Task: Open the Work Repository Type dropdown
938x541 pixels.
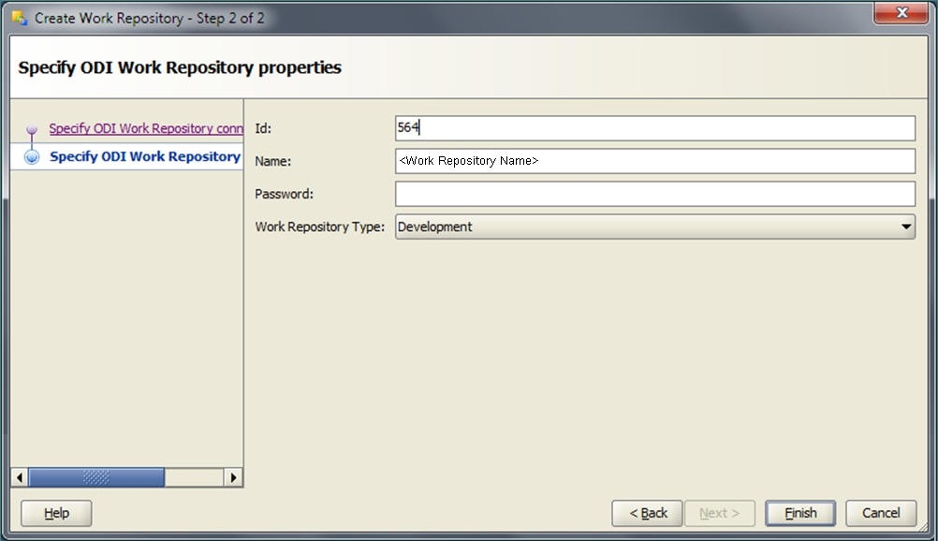Action: pos(655,227)
